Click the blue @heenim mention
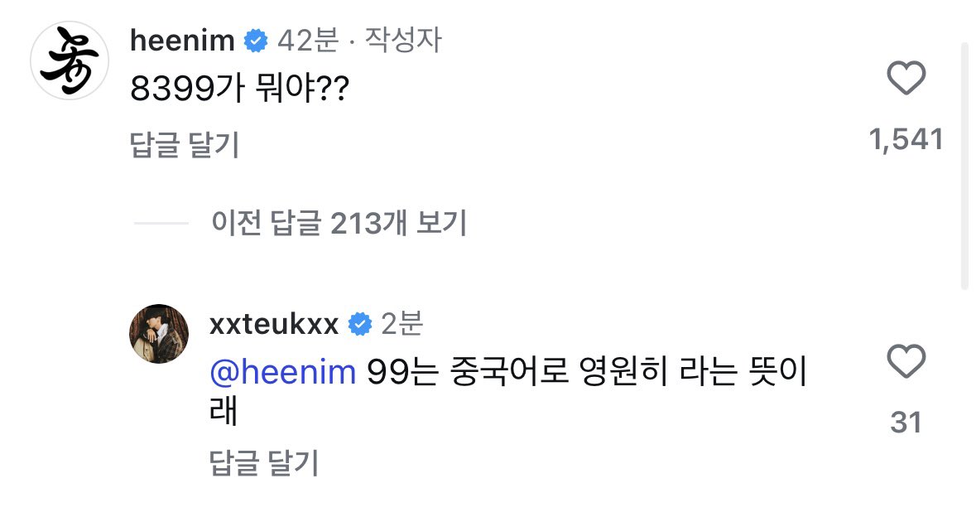Image resolution: width=976 pixels, height=517 pixels. coord(283,373)
